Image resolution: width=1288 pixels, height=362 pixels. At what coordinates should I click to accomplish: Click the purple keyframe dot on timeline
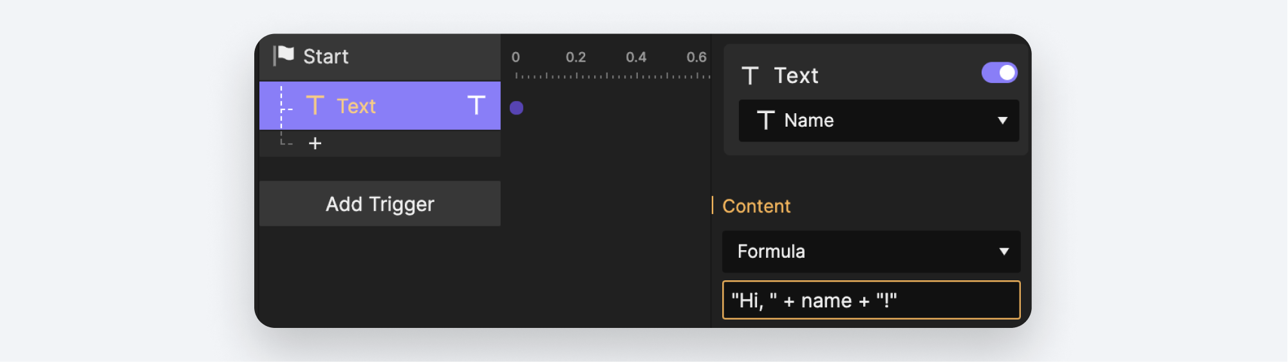516,108
